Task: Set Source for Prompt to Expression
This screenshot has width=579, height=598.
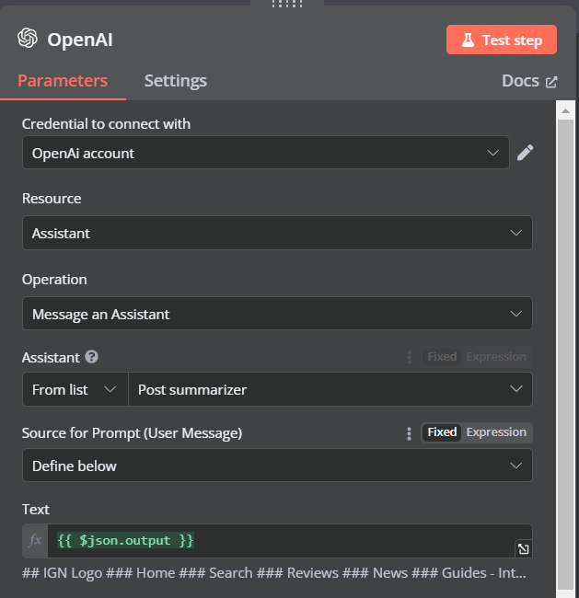Action: click(x=496, y=432)
